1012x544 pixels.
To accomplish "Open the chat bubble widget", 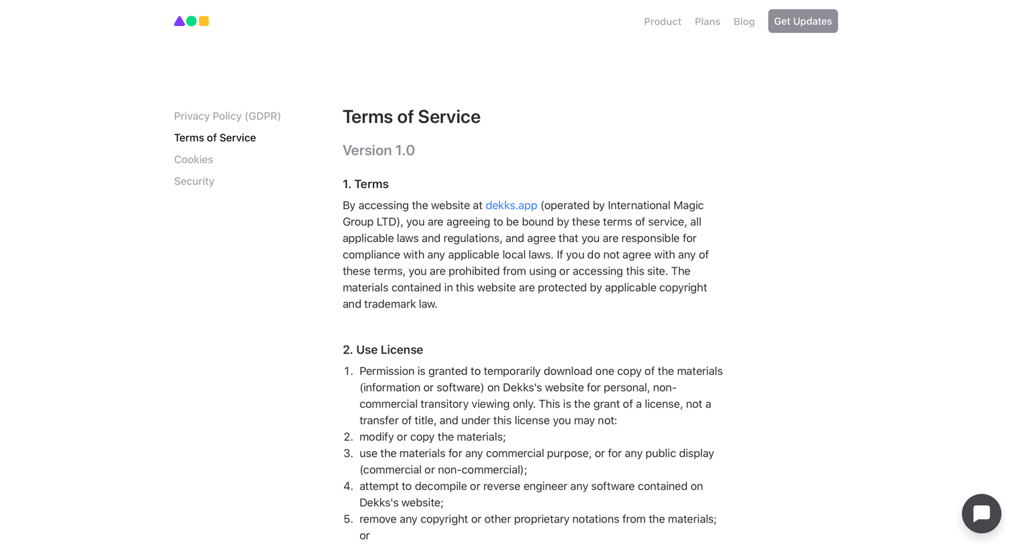I will click(x=981, y=513).
